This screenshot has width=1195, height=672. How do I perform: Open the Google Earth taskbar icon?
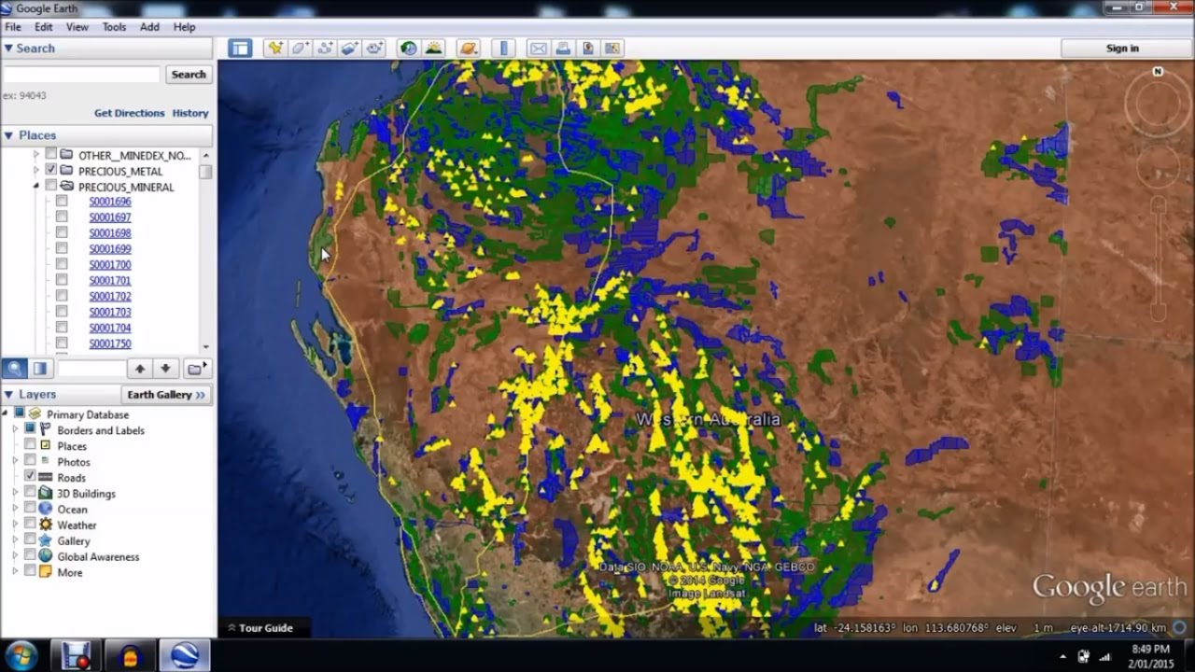click(184, 655)
